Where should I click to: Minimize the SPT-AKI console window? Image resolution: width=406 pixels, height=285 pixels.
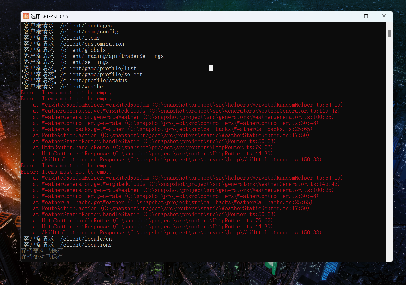coord(348,16)
